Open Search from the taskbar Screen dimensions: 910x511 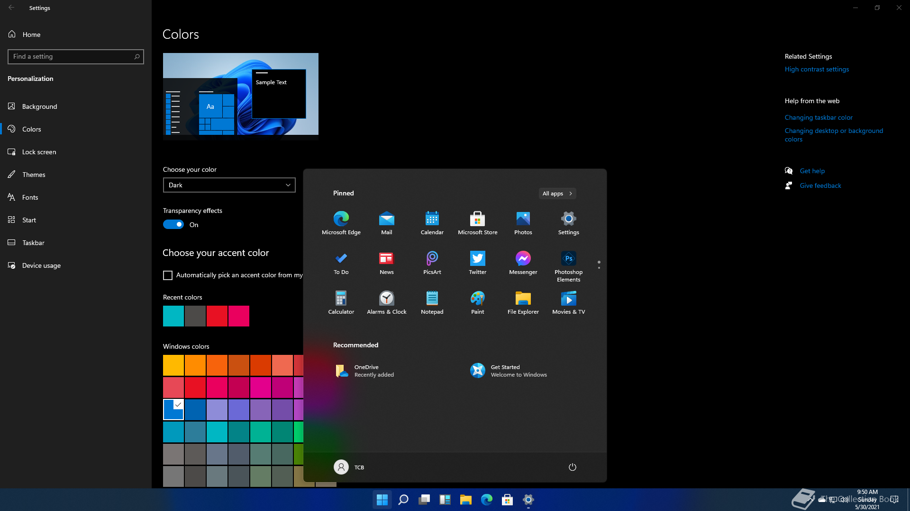coord(403,500)
